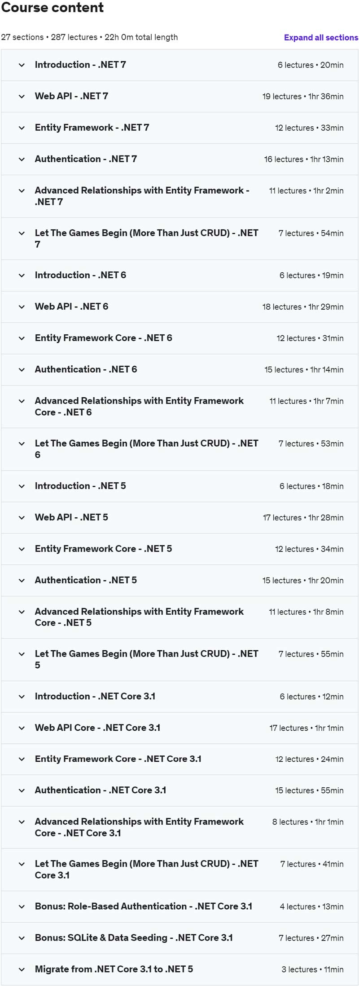This screenshot has height=986, width=359.
Task: Click chevron next to Authentication - .NET 6
Action: coord(22,370)
